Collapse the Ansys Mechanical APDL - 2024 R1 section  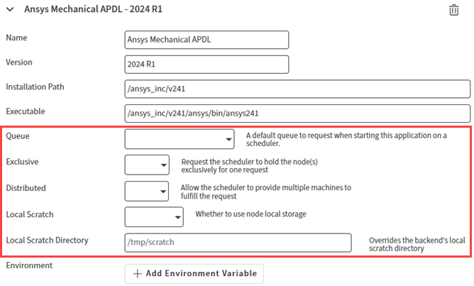tap(10, 9)
